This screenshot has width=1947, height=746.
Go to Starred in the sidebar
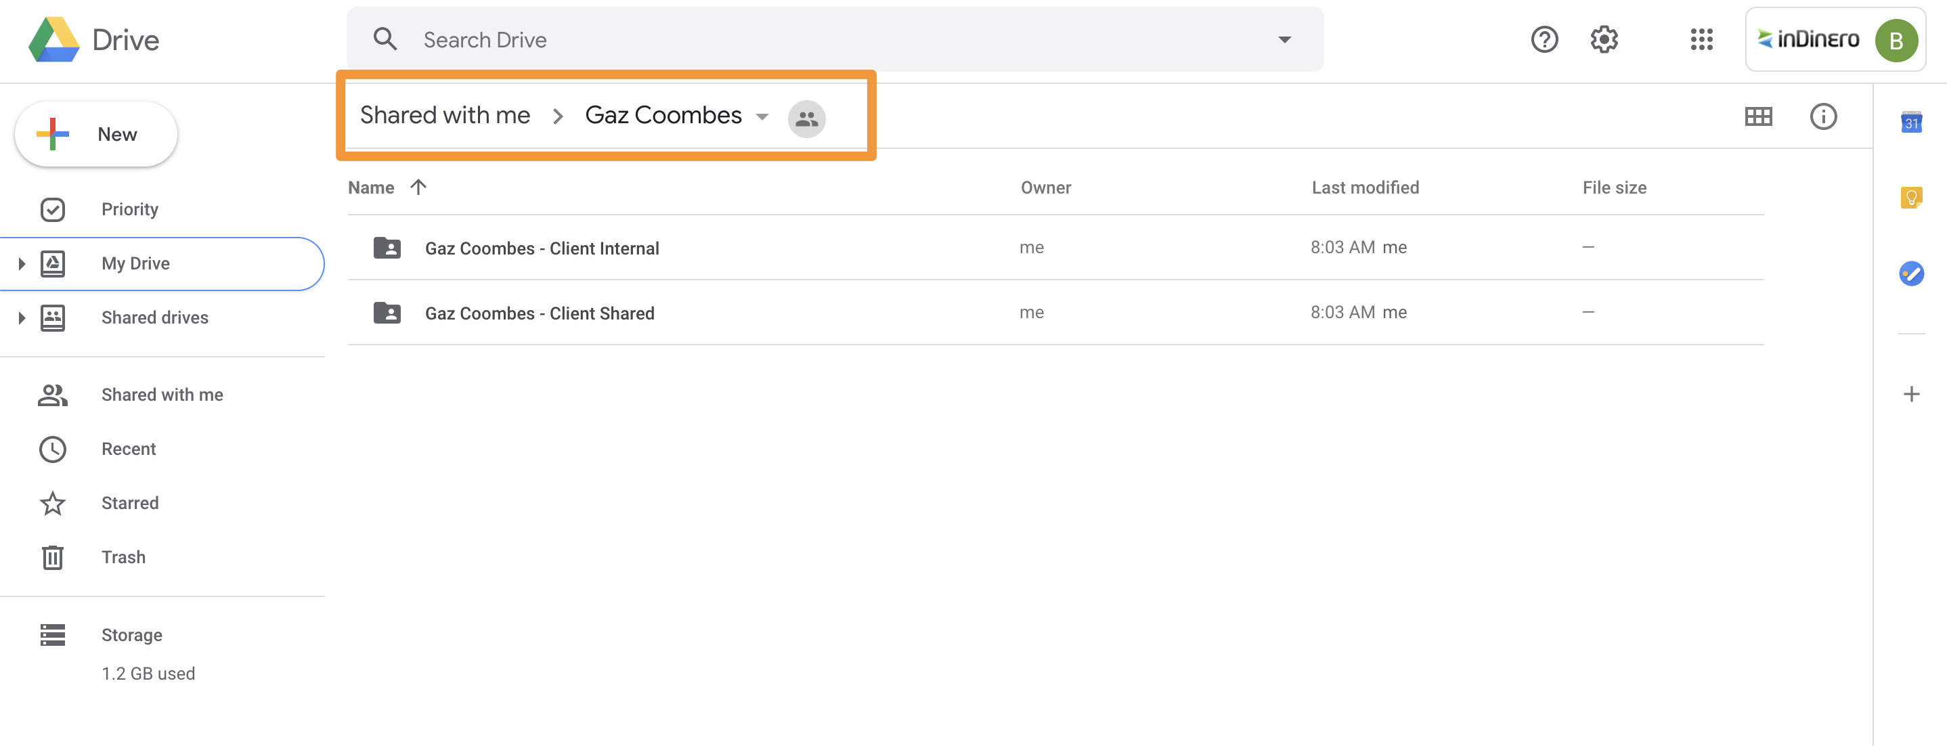click(x=130, y=502)
